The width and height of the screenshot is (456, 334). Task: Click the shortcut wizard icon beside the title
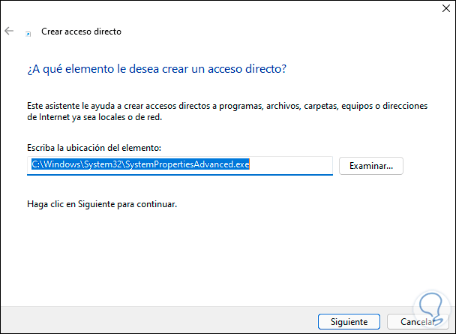pyautogui.click(x=28, y=33)
